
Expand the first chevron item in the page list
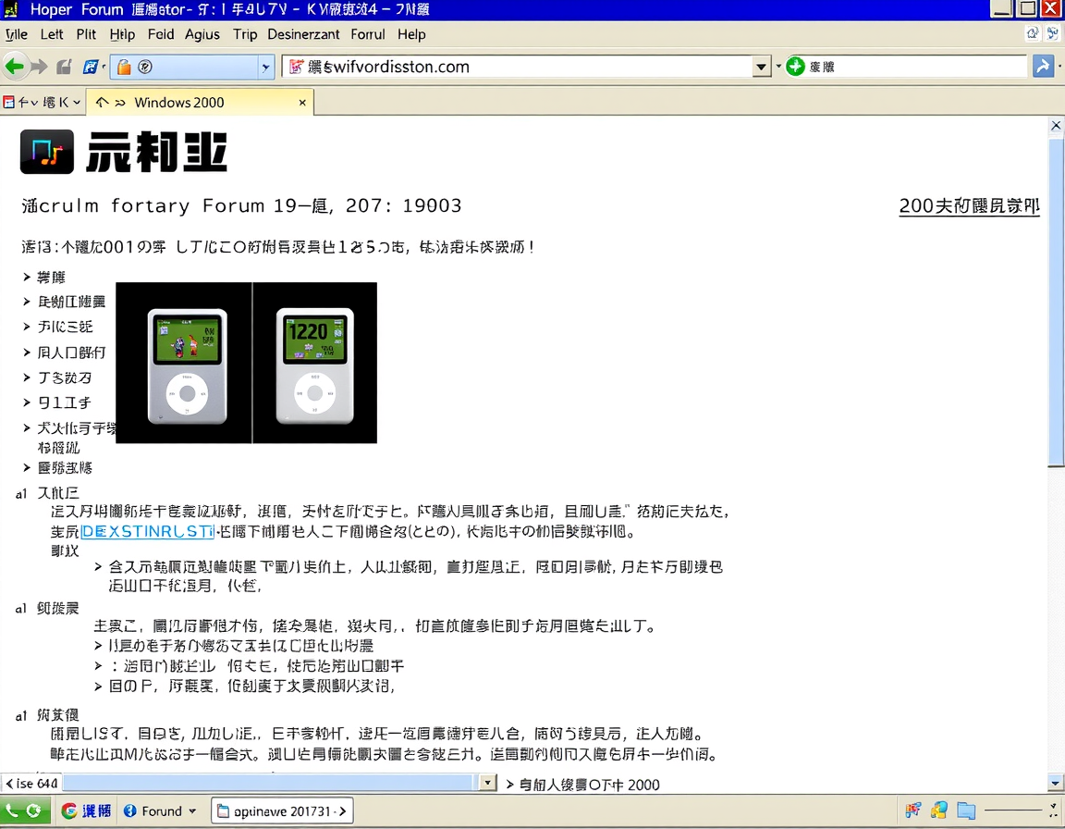[x=27, y=278]
